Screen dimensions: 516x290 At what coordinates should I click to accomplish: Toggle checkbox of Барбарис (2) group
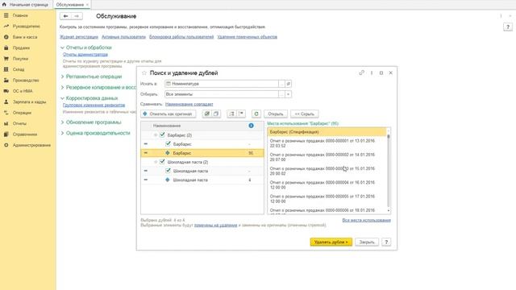[x=162, y=135]
